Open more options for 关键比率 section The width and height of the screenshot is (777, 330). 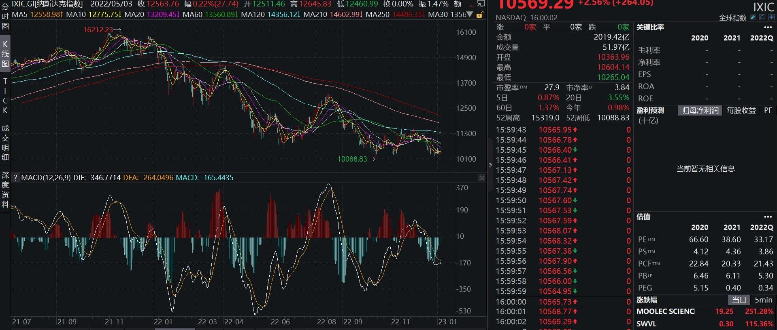(768, 27)
